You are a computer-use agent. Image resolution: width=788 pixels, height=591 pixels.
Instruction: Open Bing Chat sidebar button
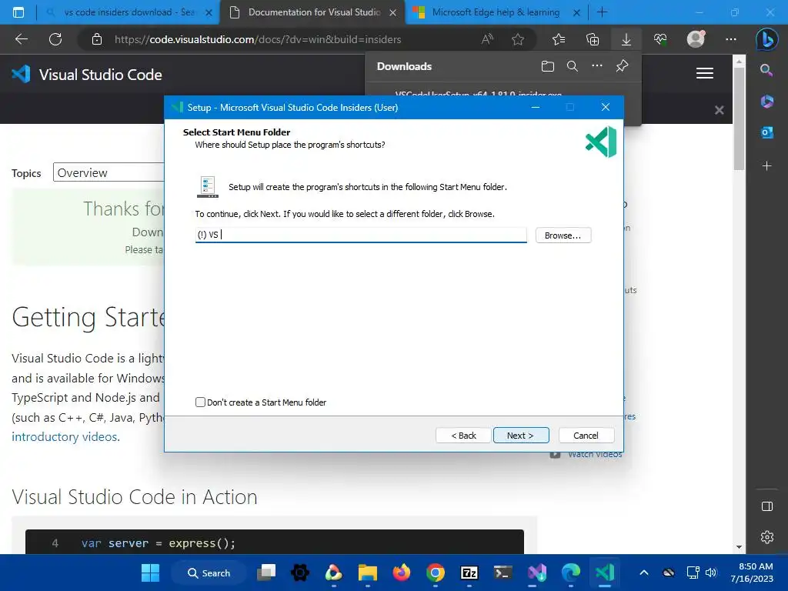click(x=767, y=39)
